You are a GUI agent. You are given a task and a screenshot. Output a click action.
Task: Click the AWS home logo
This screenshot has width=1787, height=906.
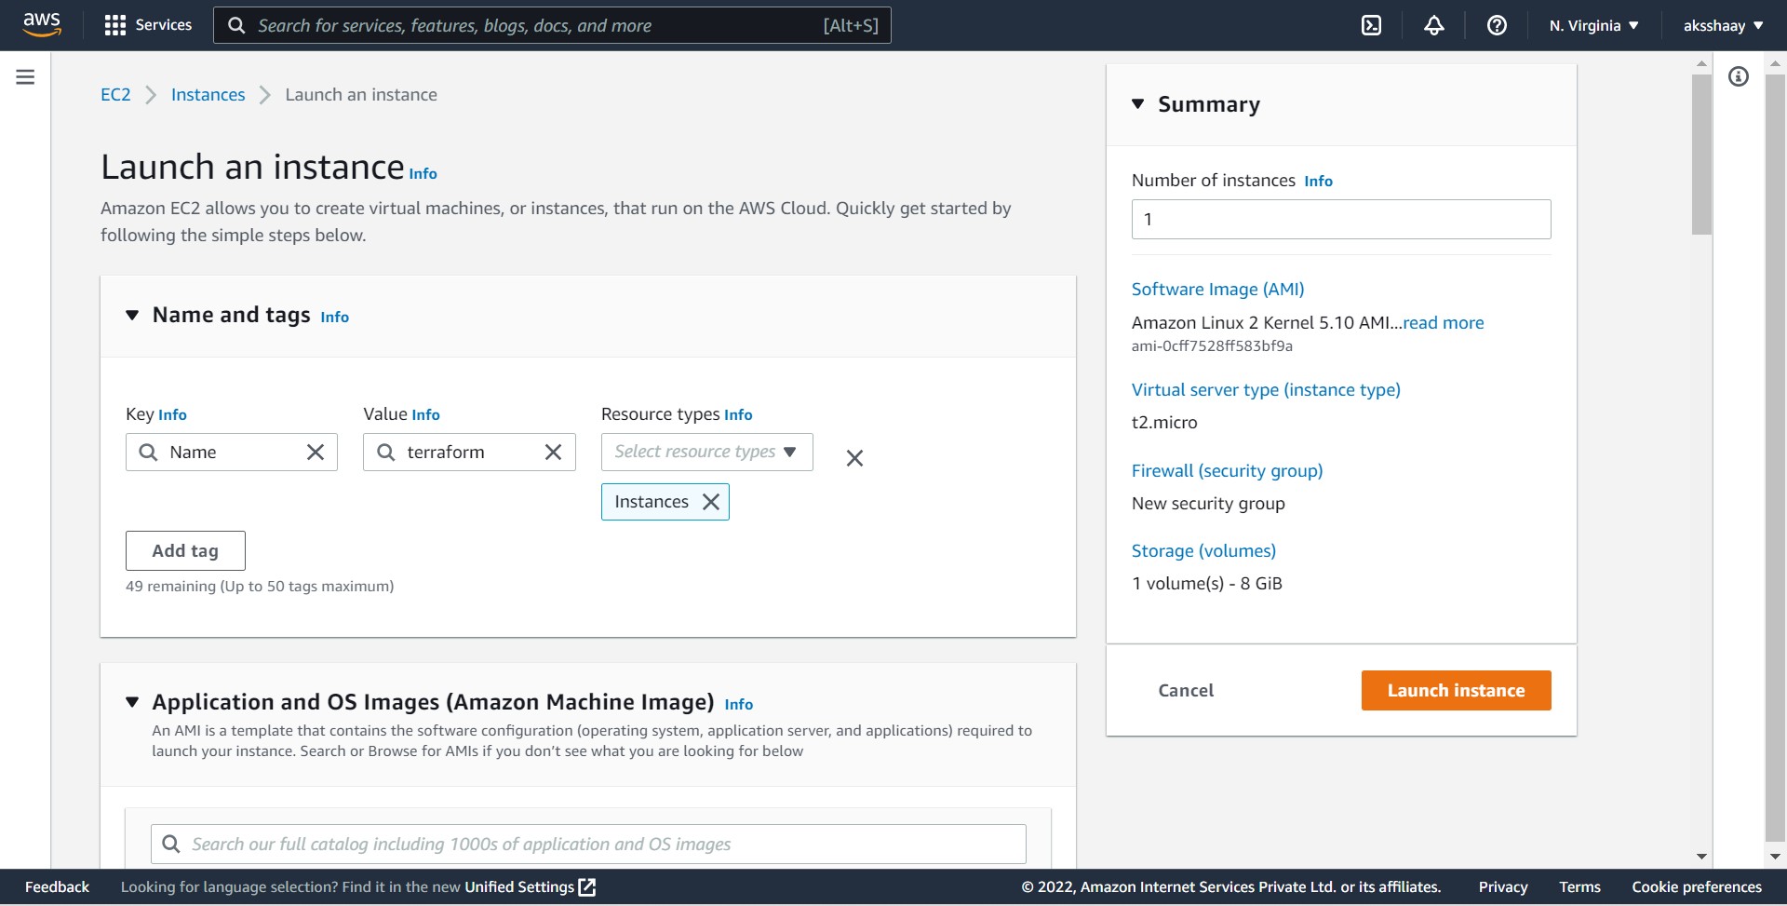tap(40, 24)
